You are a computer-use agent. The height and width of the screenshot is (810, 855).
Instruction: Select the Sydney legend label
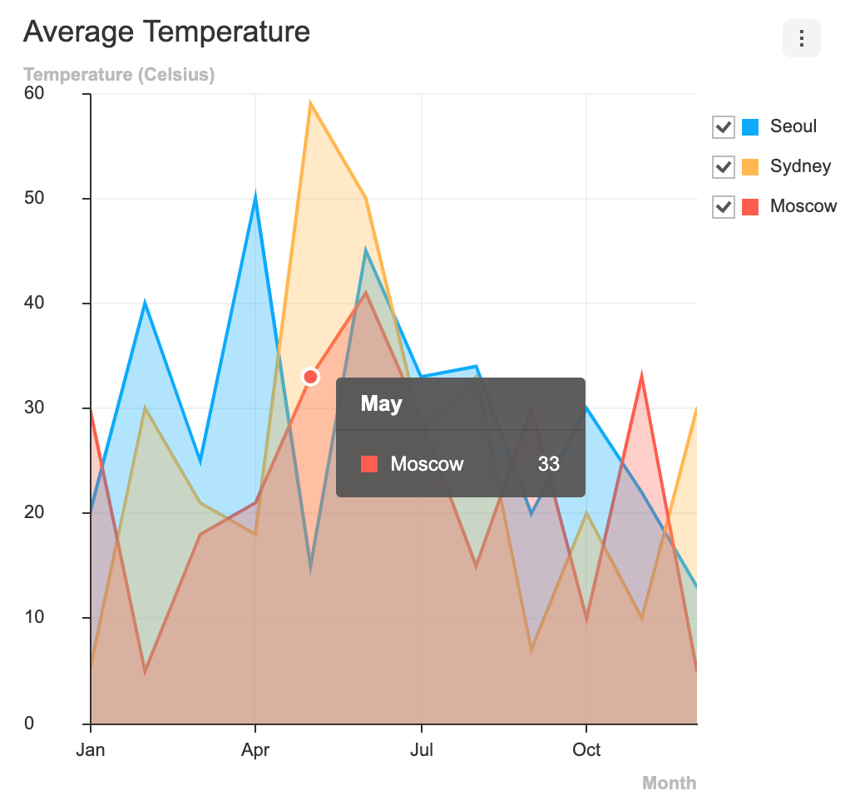pyautogui.click(x=800, y=166)
